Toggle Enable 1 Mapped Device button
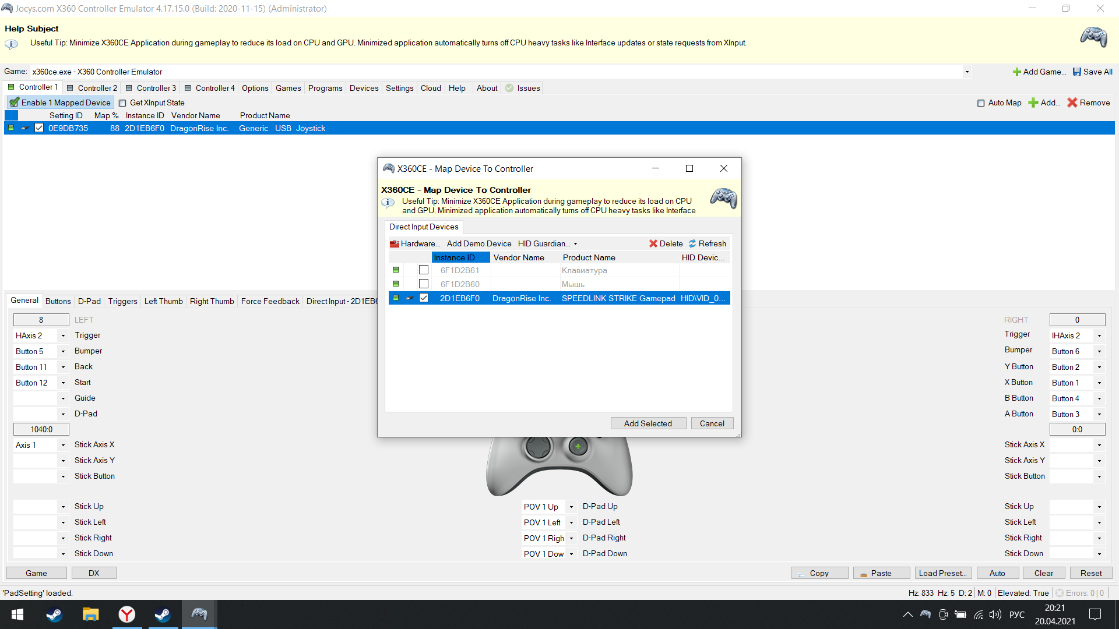The height and width of the screenshot is (629, 1119). tap(60, 103)
